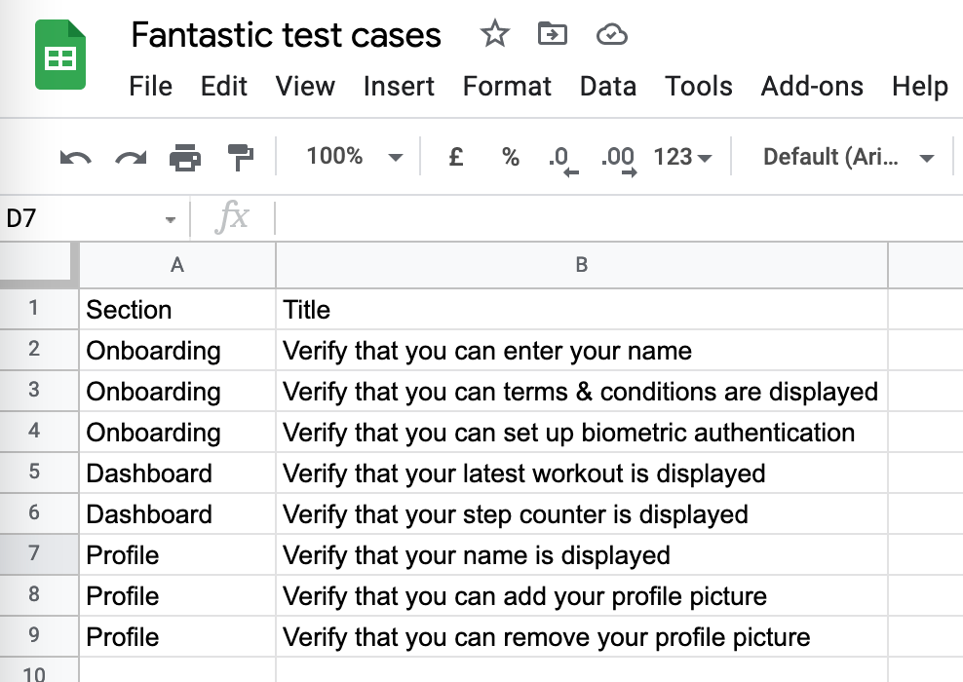The image size is (963, 682).
Task: Select the row 5 header
Action: [x=35, y=473]
